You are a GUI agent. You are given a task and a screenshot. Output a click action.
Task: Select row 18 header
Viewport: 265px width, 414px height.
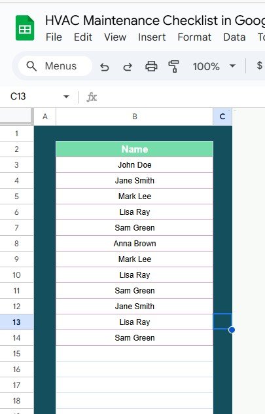(x=16, y=400)
